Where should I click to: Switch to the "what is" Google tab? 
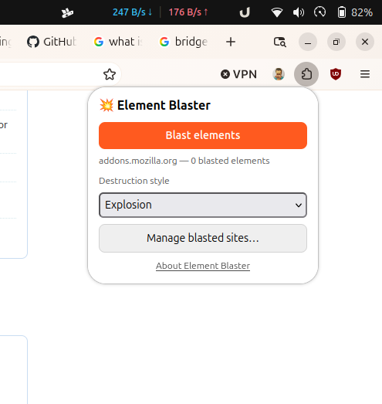coord(118,42)
